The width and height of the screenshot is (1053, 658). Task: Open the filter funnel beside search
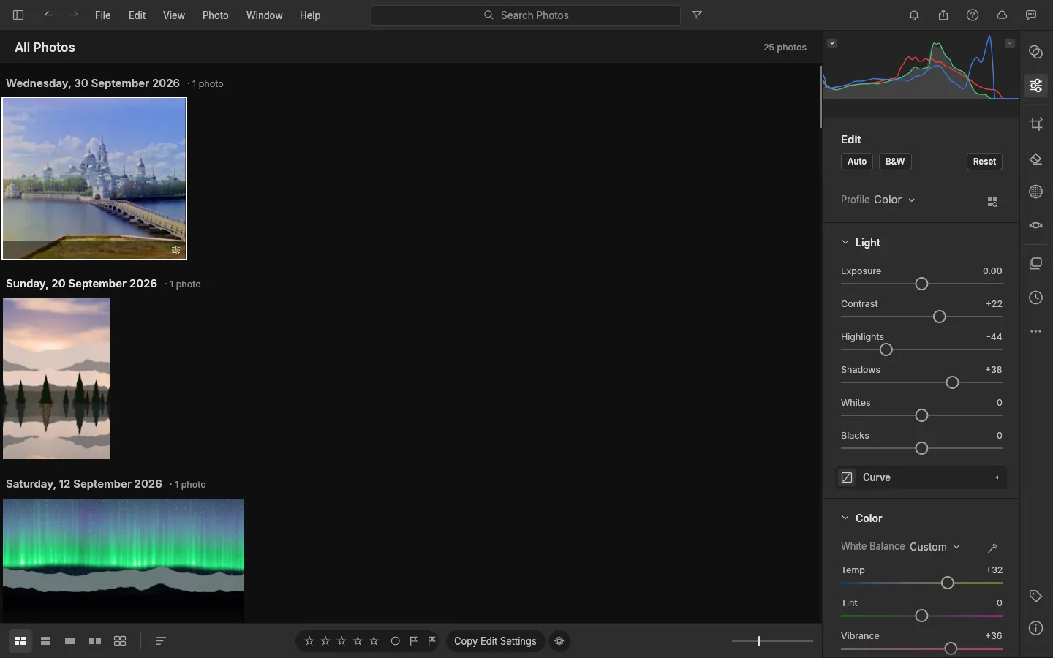click(x=697, y=15)
